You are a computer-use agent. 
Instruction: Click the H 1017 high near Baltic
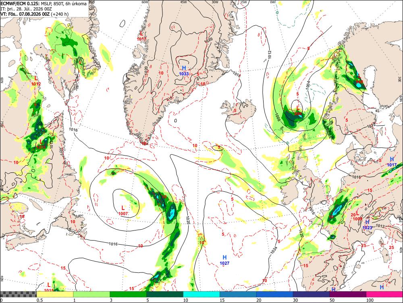(392, 162)
